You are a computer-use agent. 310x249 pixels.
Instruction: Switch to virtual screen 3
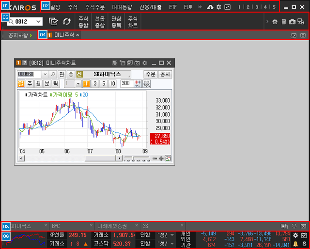pos(257,7)
